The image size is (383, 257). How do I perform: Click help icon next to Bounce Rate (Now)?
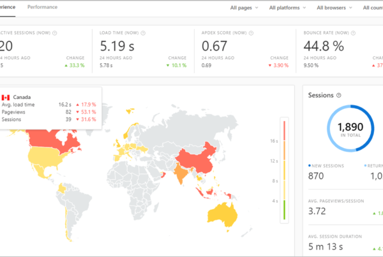[353, 33]
